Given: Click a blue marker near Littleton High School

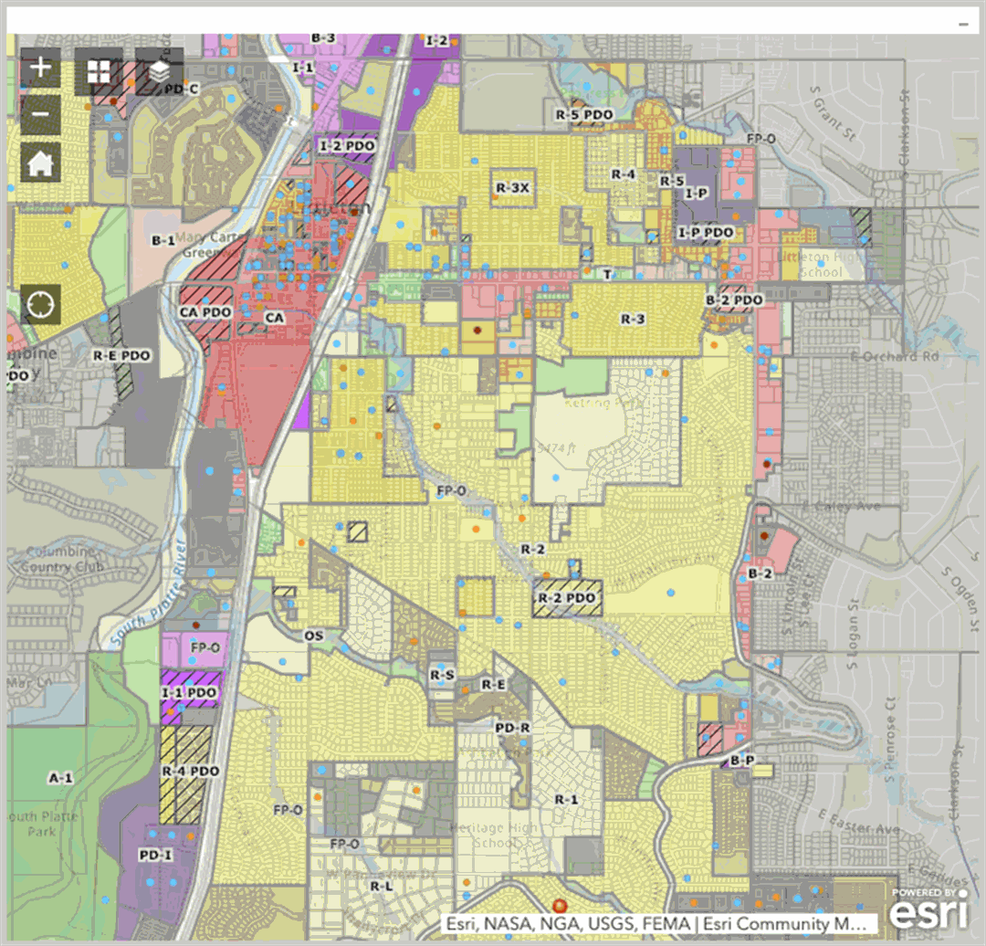Looking at the screenshot, I should click(821, 264).
